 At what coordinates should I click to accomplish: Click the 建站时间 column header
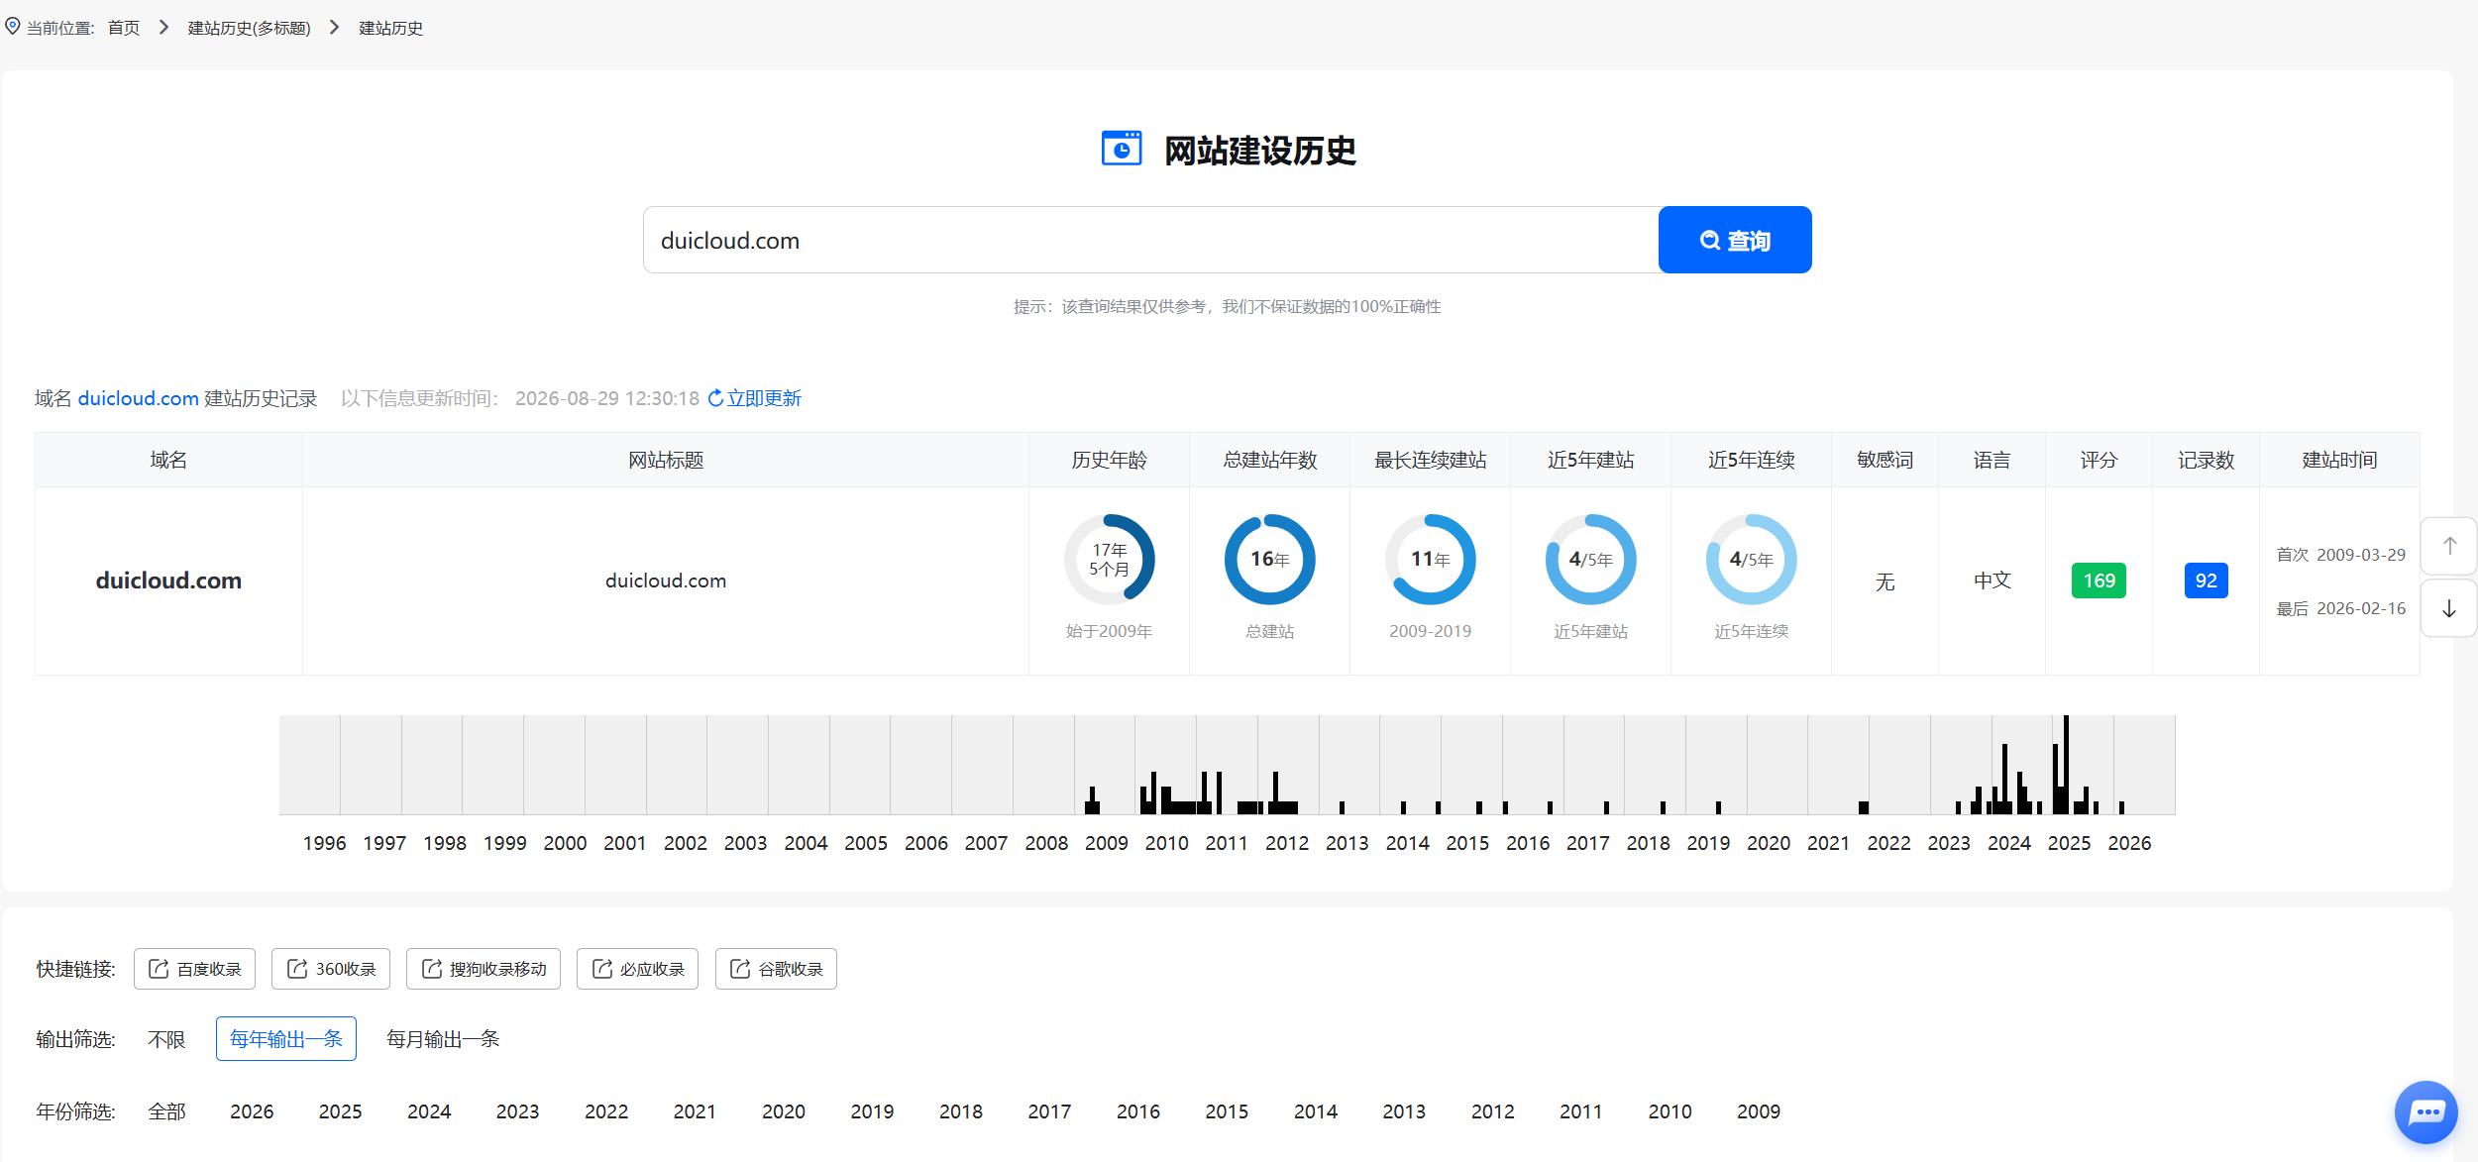point(2339,460)
